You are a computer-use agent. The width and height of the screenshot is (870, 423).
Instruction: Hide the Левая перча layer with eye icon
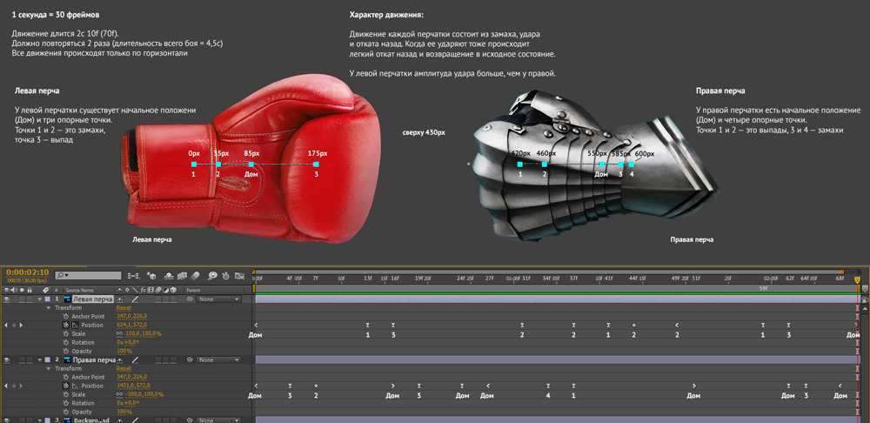(7, 299)
